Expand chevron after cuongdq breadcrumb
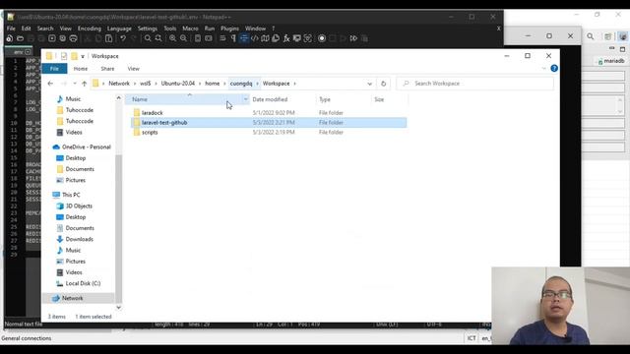 258,84
